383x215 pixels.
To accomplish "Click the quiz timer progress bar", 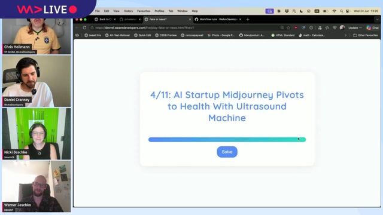I will point(227,139).
